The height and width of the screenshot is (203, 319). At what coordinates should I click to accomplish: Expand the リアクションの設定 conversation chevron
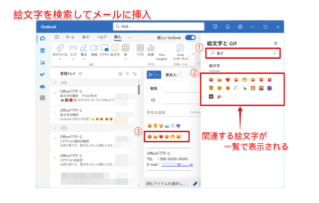click(x=55, y=157)
